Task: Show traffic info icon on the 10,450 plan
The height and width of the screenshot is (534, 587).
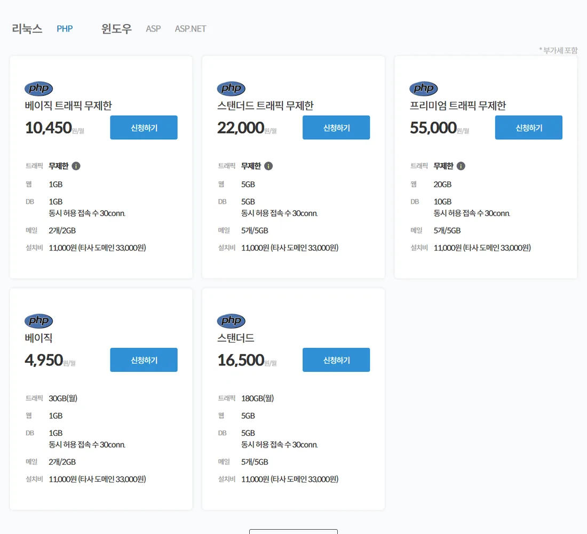Action: [76, 166]
